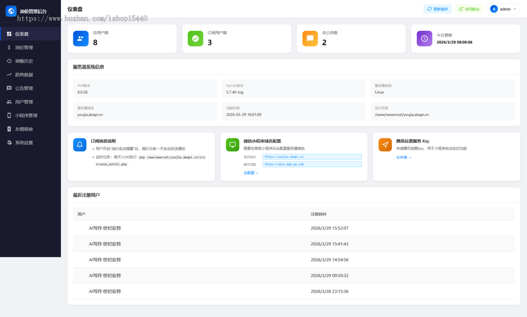The image size is (527, 317).
Task: Select user row registered 2026/3/29 15:41:43
Action: pos(294,244)
